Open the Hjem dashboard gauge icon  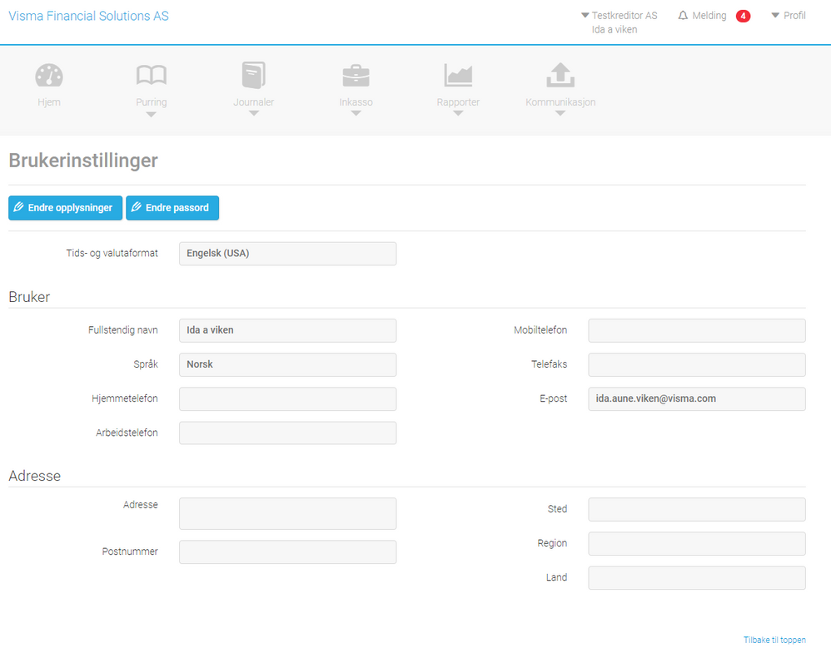pos(49,76)
